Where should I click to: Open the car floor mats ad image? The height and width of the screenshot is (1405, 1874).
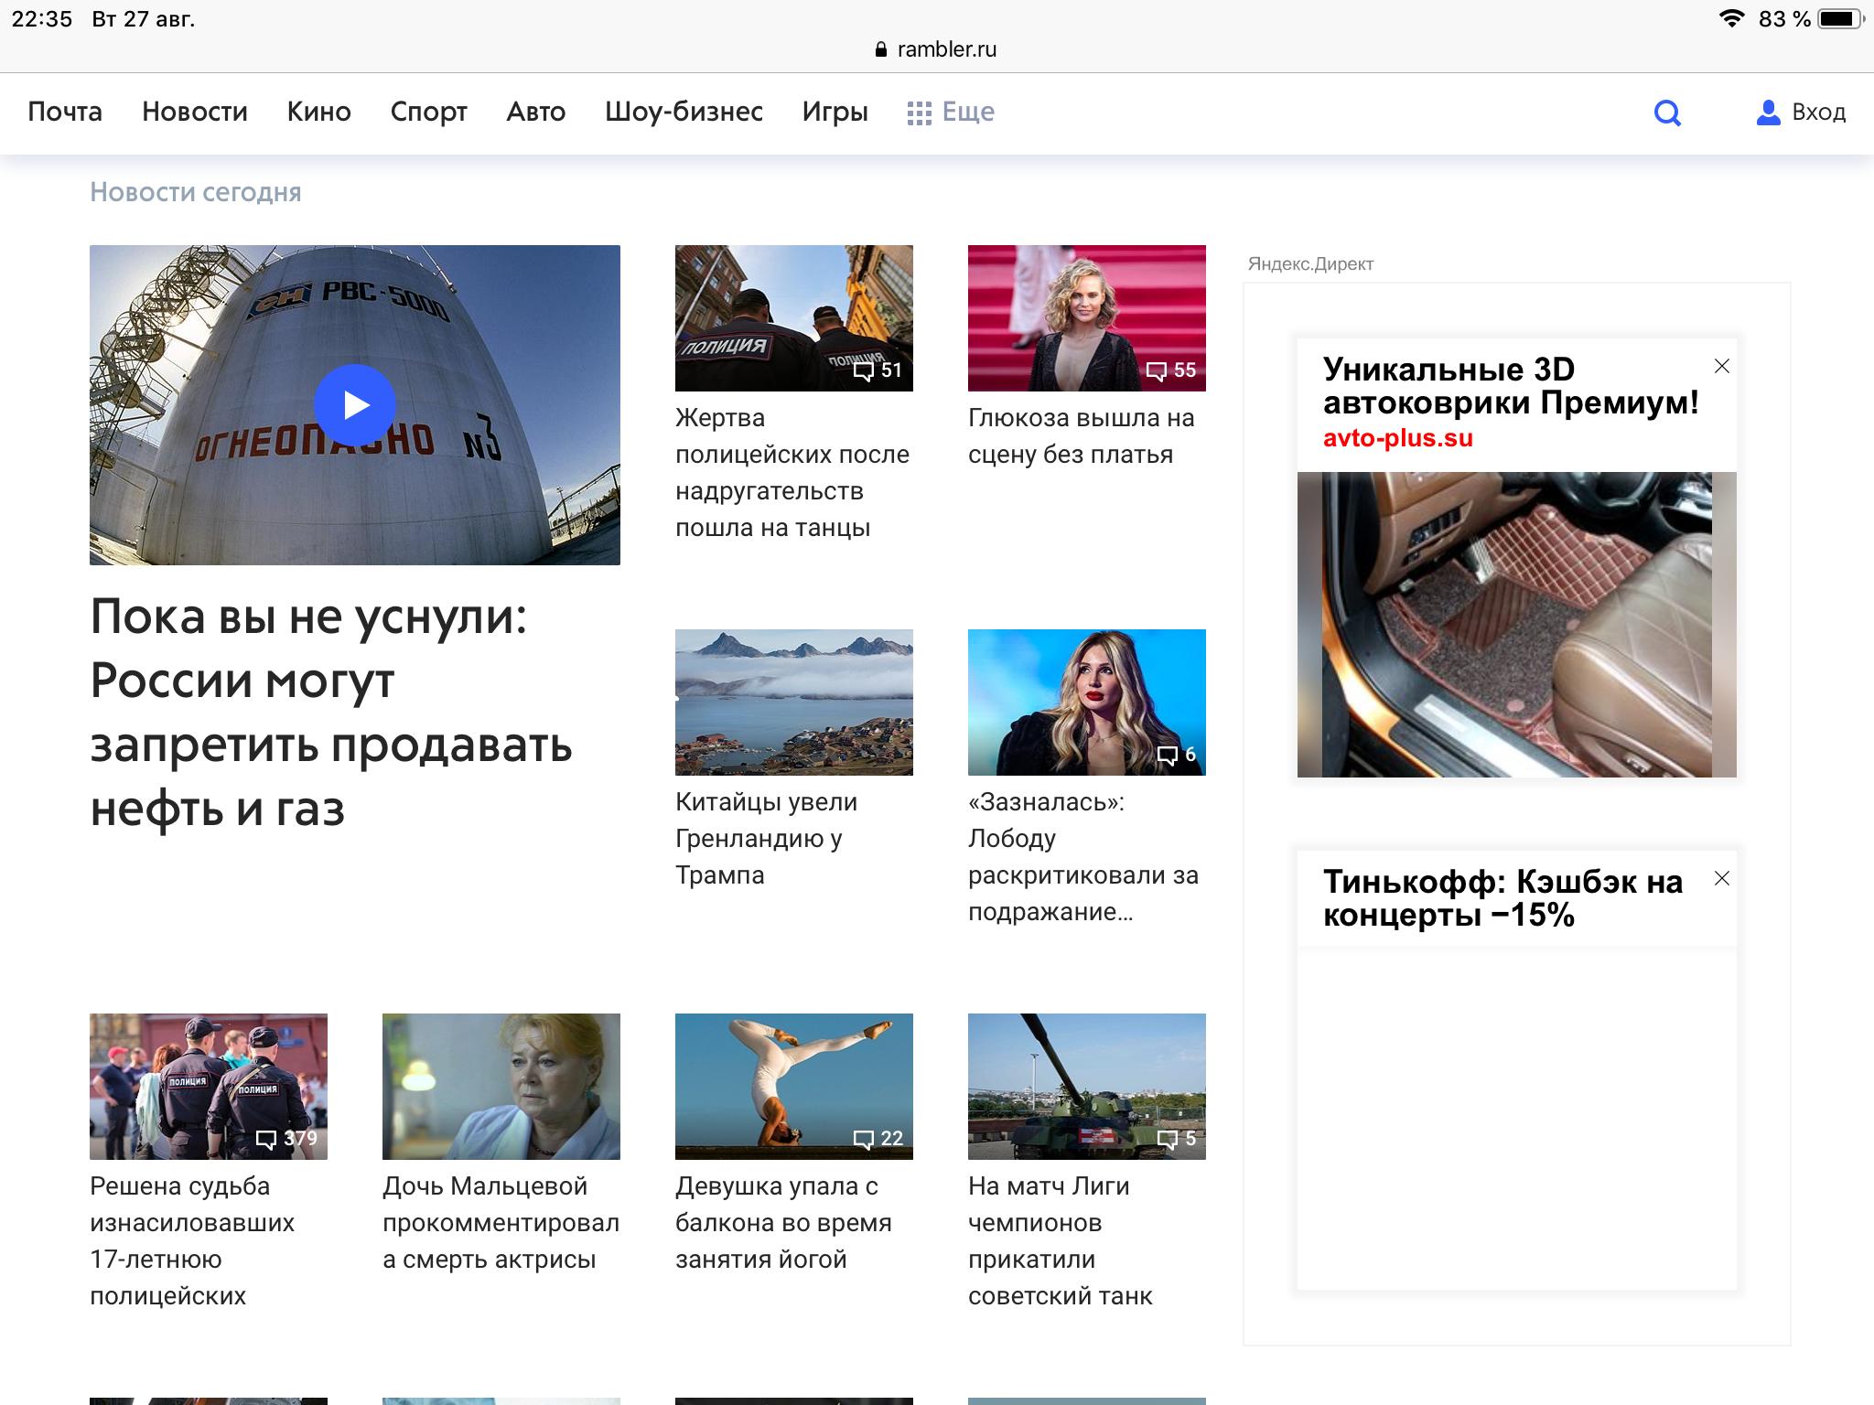click(x=1517, y=625)
